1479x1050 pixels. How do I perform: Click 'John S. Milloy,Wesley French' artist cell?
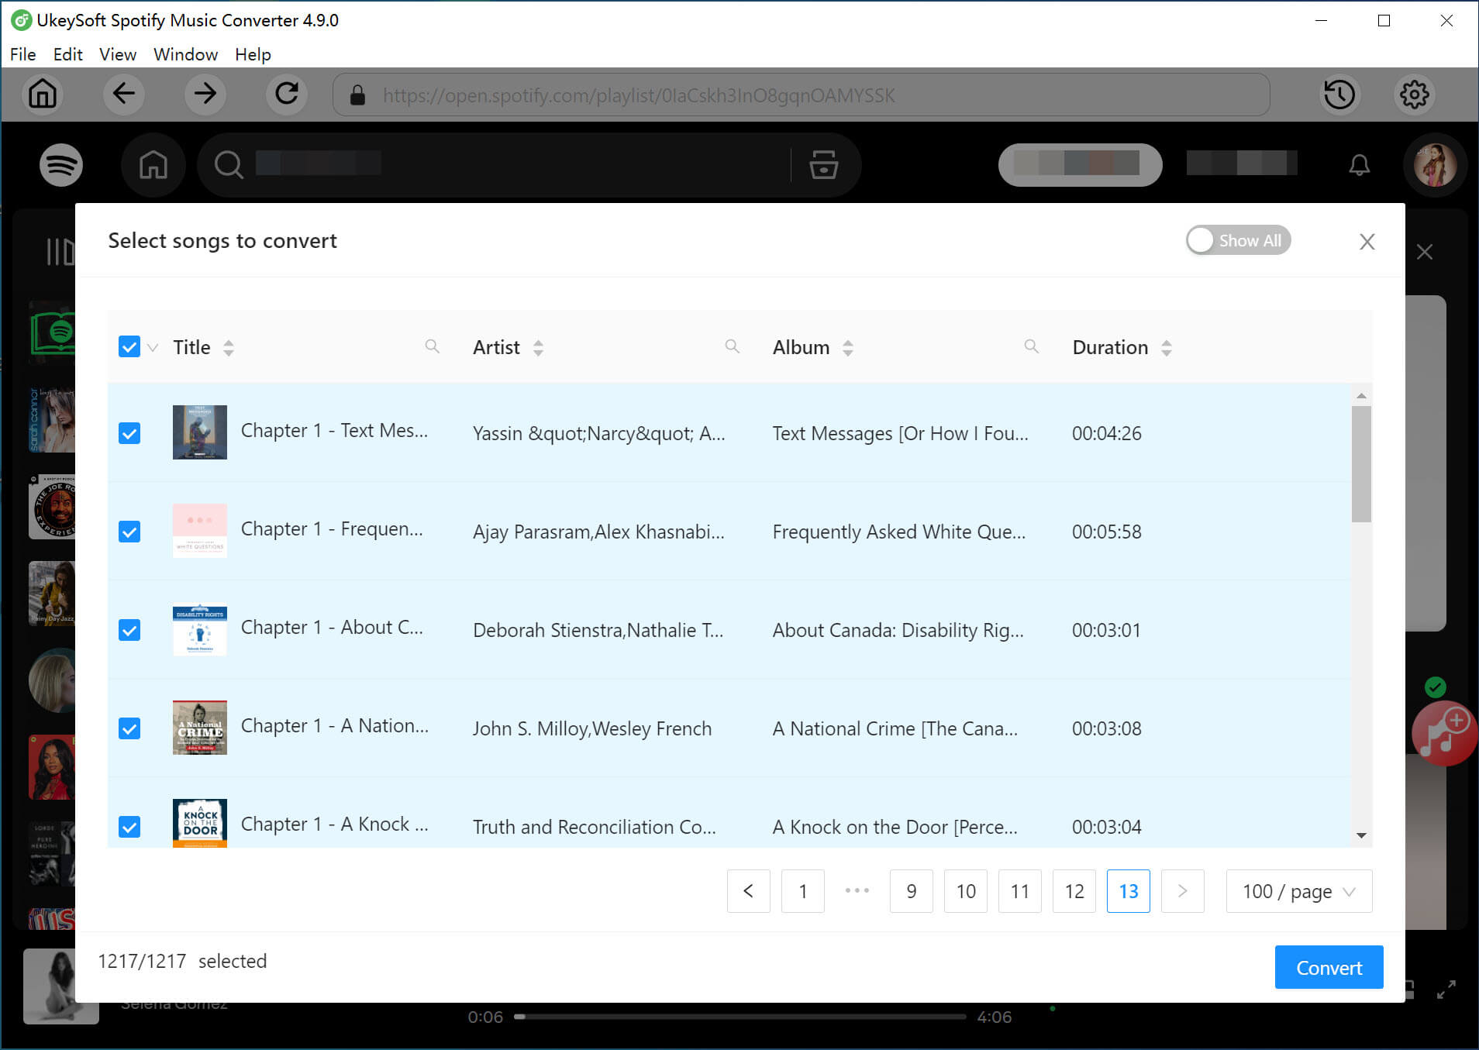[x=591, y=728]
